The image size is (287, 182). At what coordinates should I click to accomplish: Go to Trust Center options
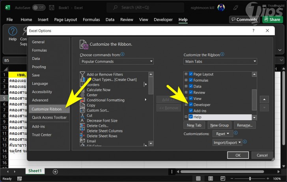(42, 135)
